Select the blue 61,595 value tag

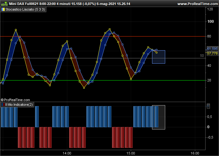coord(212,49)
